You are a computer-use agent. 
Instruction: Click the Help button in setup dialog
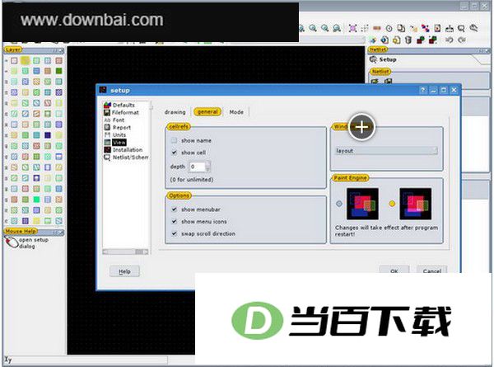pos(124,271)
